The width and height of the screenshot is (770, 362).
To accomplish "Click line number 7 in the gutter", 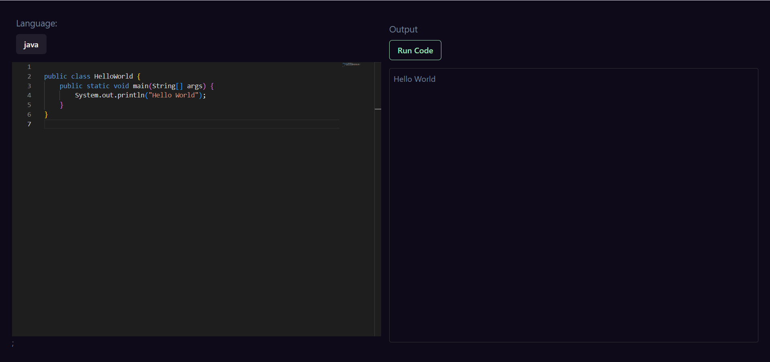I will 29,124.
